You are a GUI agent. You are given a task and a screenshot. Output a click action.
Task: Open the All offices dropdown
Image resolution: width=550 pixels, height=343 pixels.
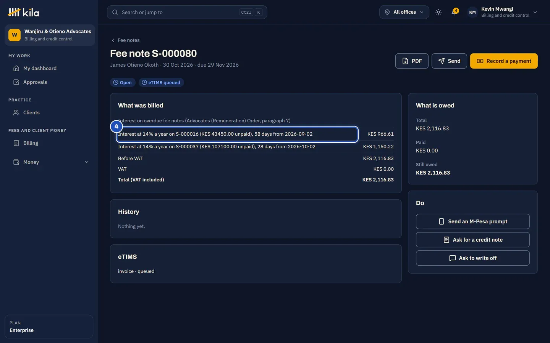click(404, 12)
